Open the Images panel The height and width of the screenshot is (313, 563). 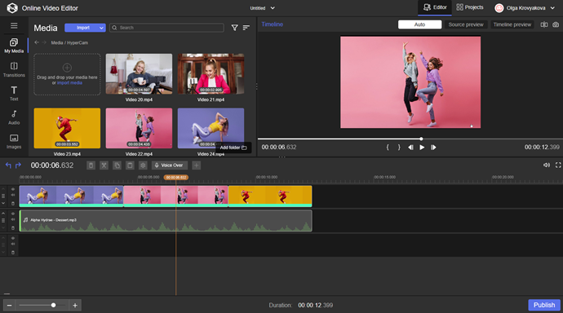click(x=14, y=141)
